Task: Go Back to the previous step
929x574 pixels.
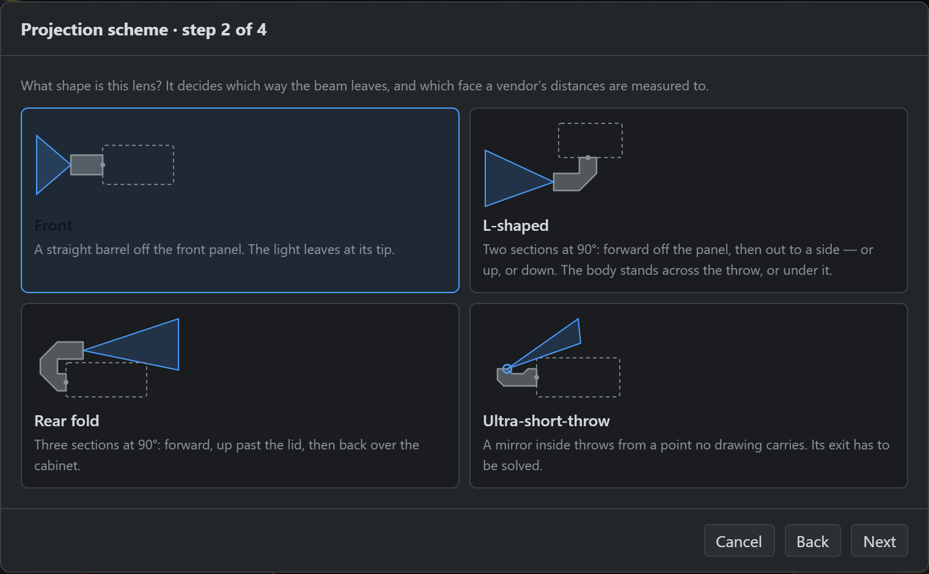Action: tap(813, 541)
